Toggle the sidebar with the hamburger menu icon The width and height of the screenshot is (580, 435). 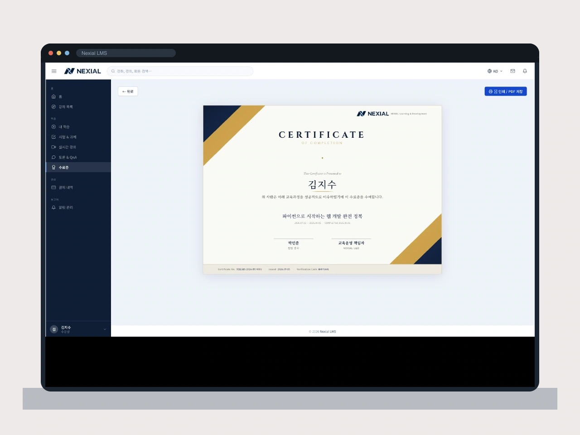coord(54,71)
